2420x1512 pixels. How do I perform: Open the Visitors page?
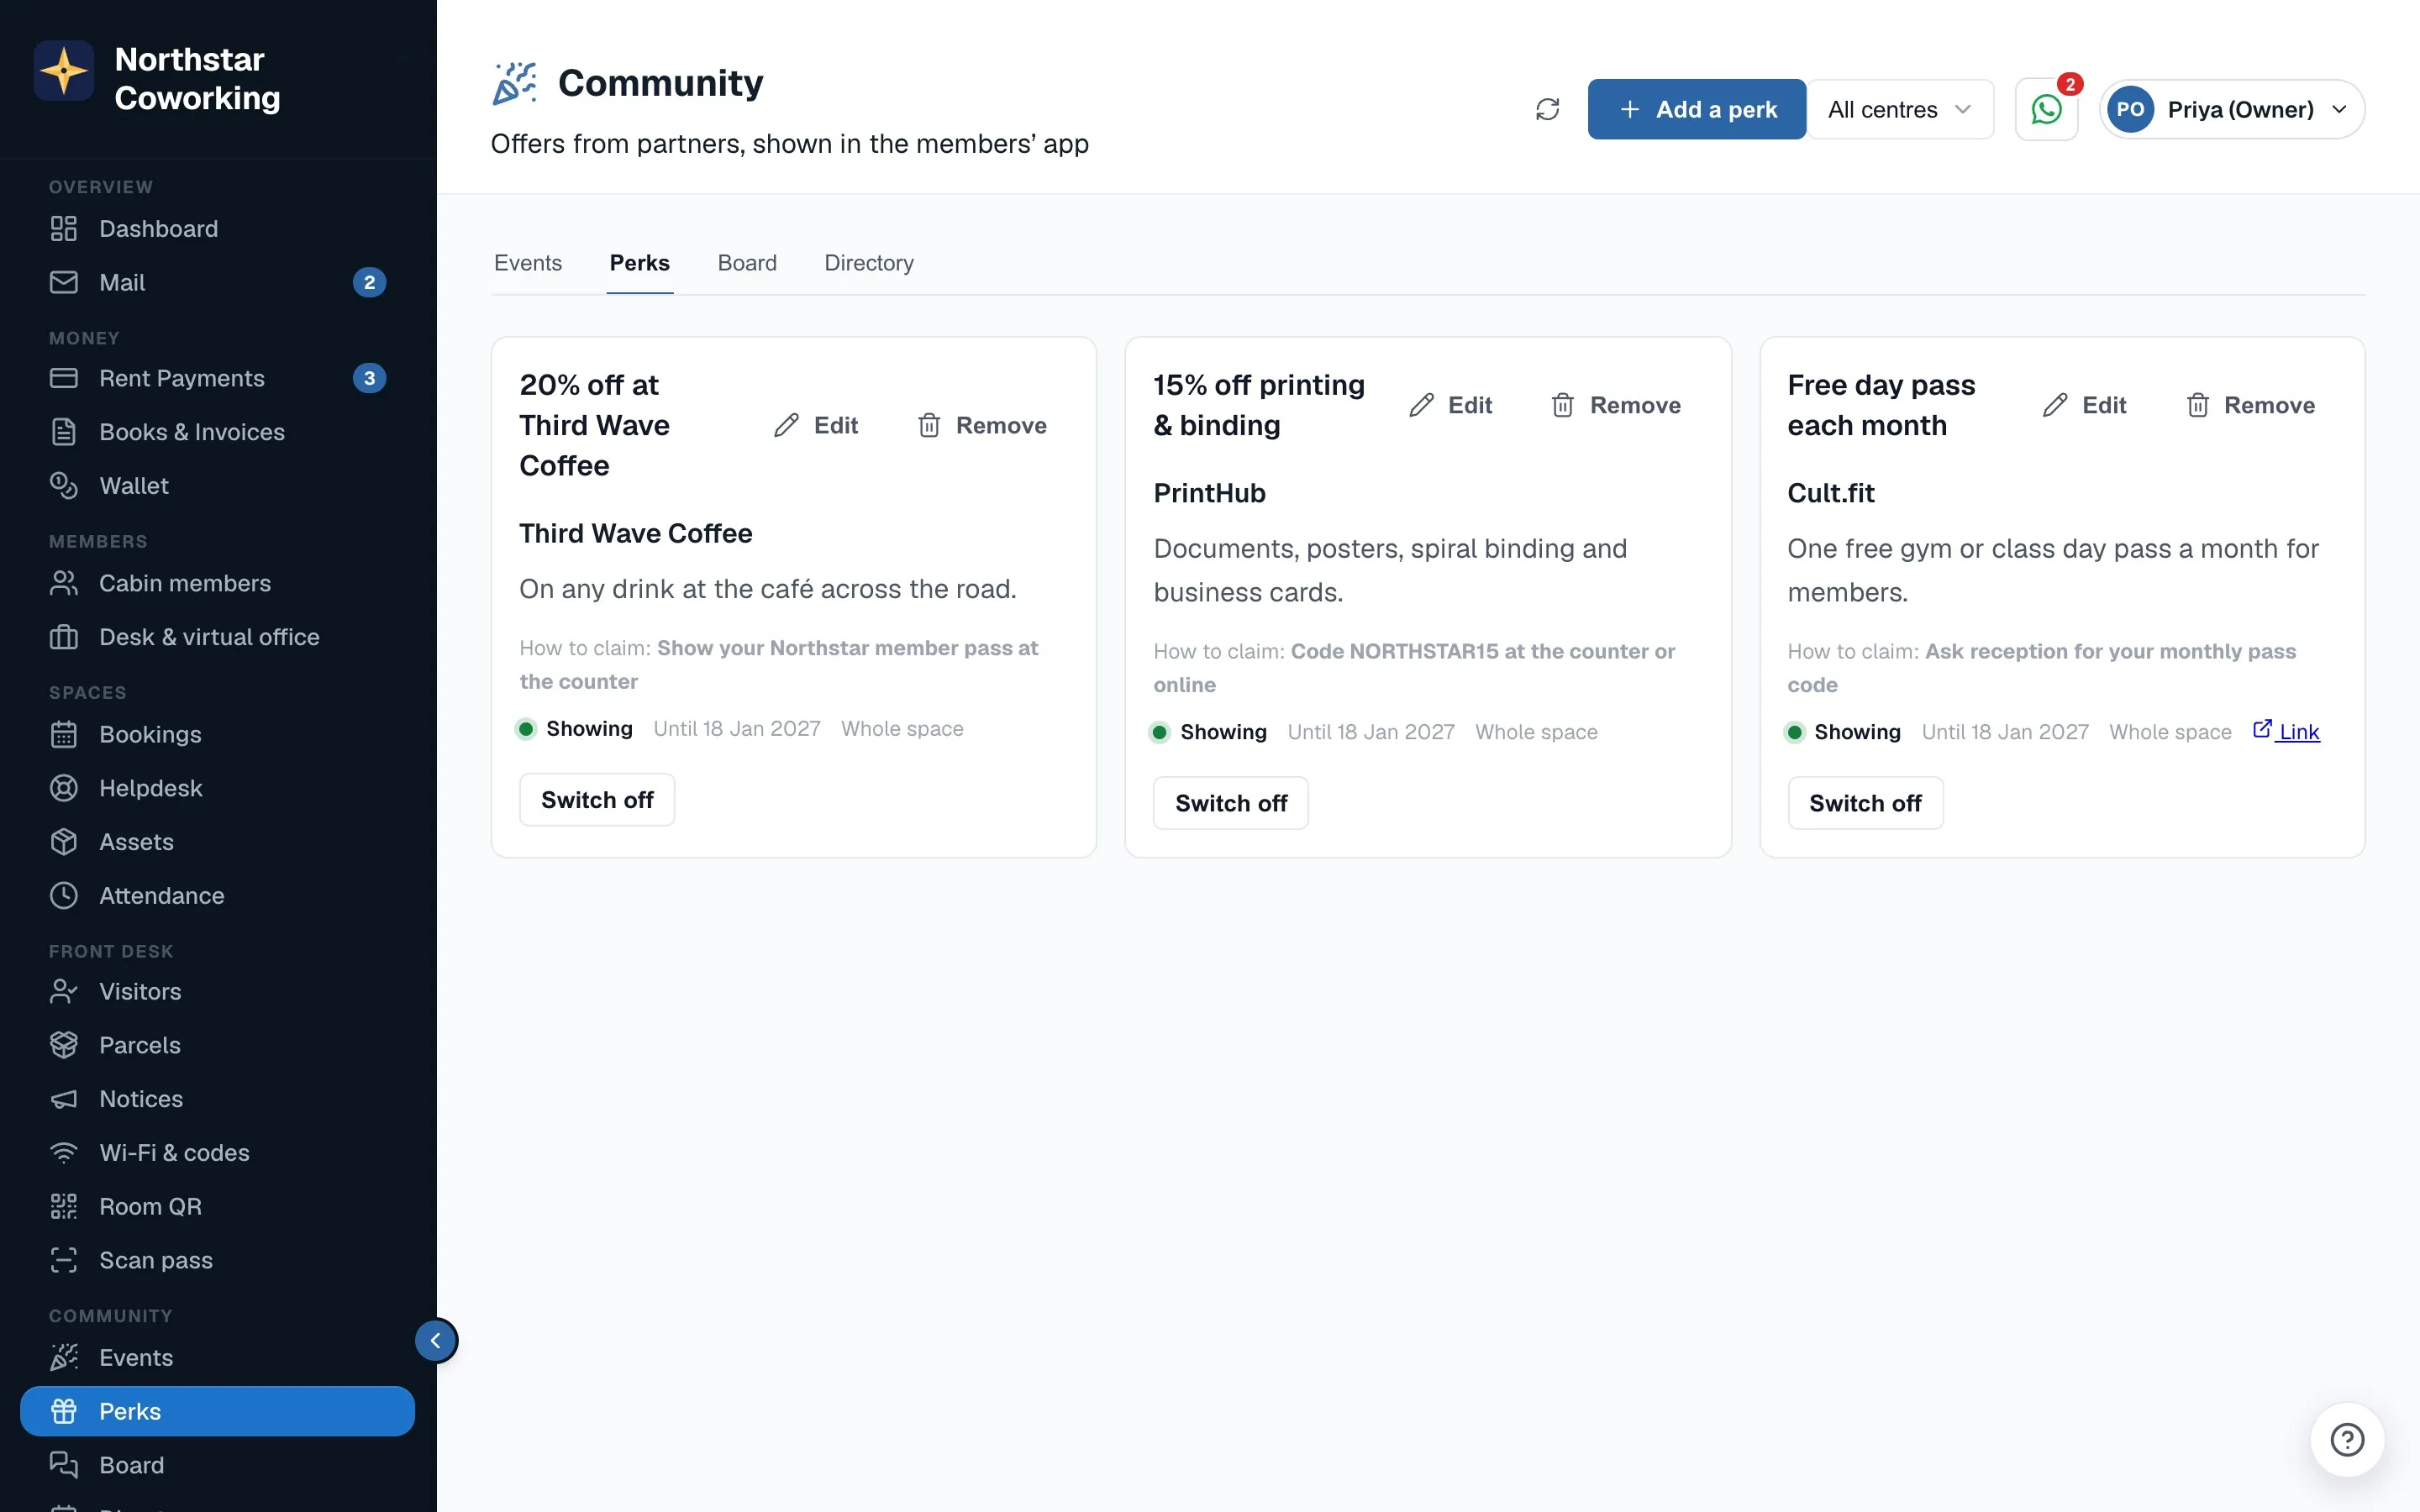pyautogui.click(x=217, y=991)
